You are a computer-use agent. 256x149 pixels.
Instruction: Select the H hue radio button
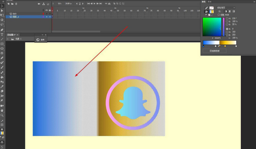coord(227,18)
